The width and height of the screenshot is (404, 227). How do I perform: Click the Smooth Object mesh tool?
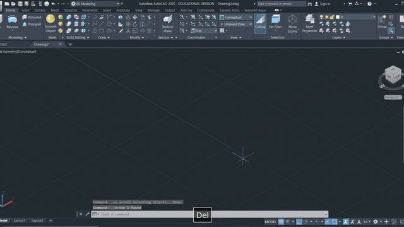click(x=50, y=23)
